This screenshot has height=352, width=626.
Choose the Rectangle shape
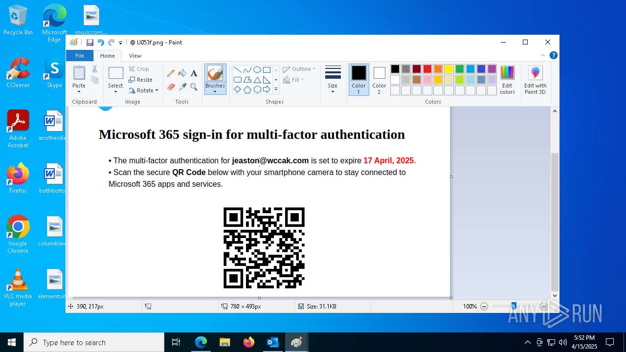[x=267, y=69]
